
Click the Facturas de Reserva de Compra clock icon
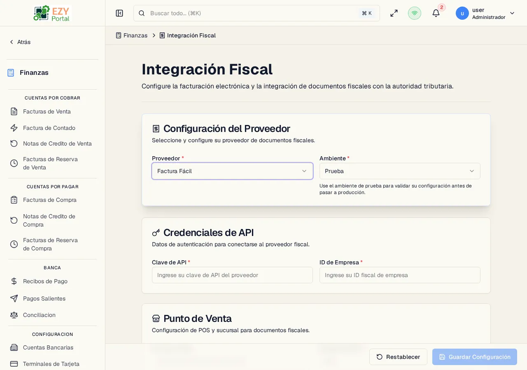click(x=14, y=244)
